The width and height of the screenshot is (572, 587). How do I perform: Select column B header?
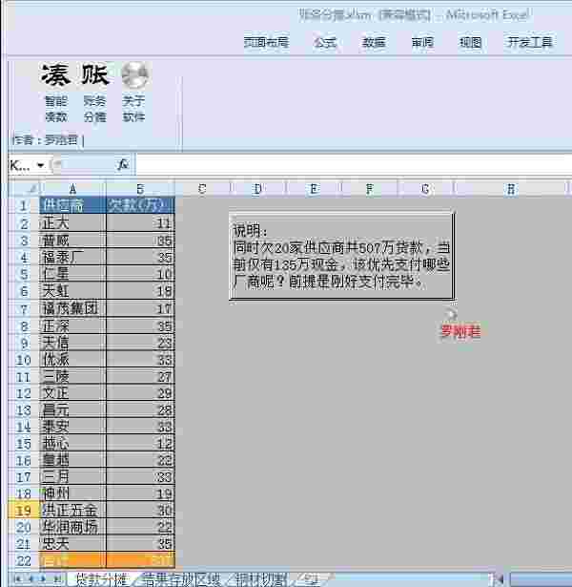point(140,189)
